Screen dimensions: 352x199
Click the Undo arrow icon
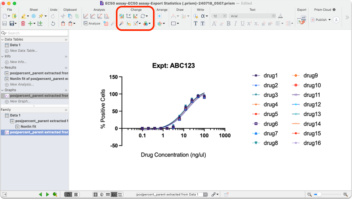(53, 23)
